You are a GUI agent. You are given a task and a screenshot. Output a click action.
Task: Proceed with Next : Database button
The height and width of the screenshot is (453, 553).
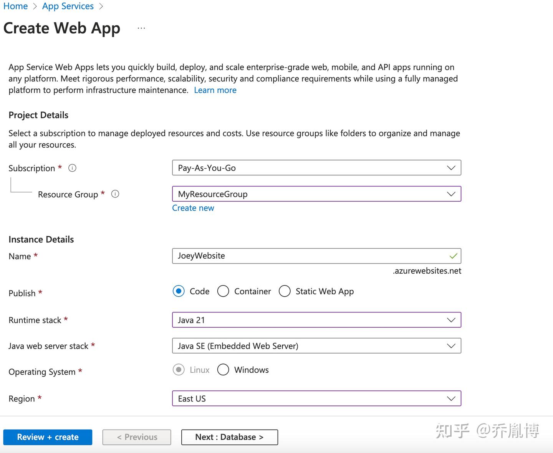(x=229, y=437)
